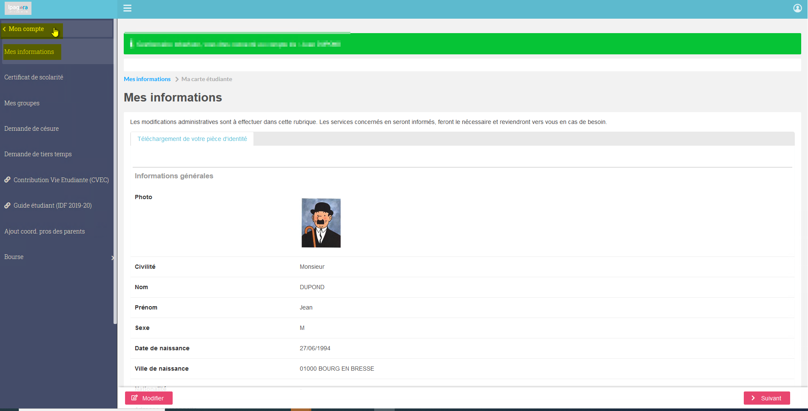808x411 pixels.
Task: Click the Bourse submenu arrow
Action: [112, 258]
